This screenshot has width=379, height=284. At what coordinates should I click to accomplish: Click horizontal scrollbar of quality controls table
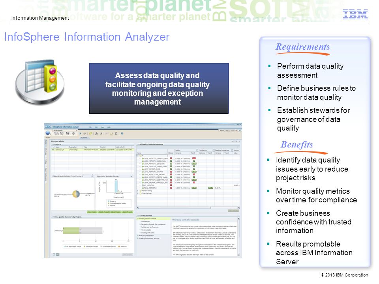188,207
